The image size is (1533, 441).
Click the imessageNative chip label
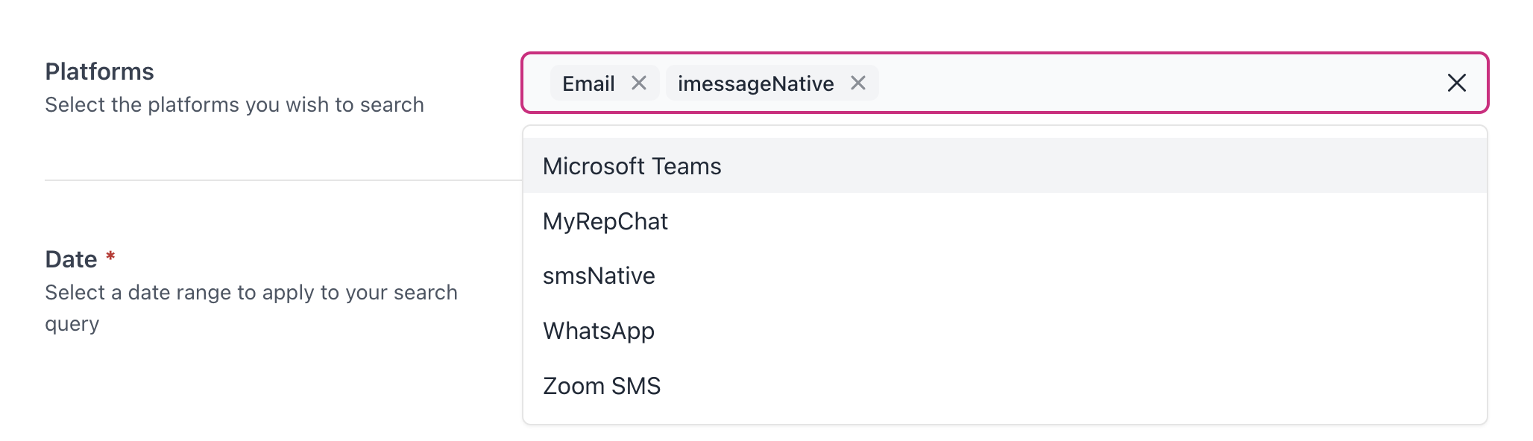755,83
